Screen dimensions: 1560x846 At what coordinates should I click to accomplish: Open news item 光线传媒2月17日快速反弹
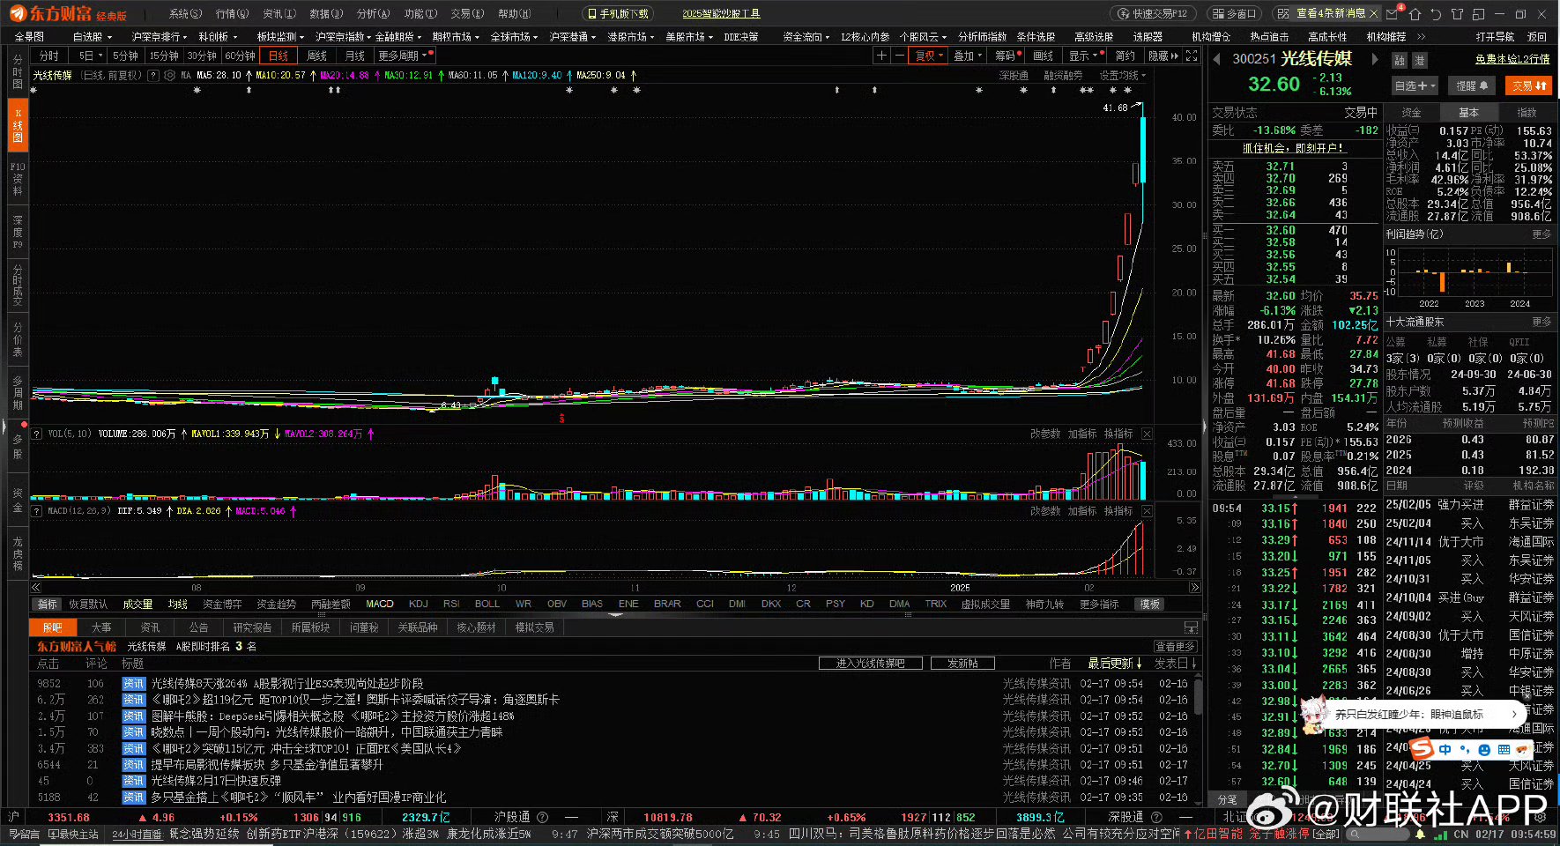(x=216, y=781)
